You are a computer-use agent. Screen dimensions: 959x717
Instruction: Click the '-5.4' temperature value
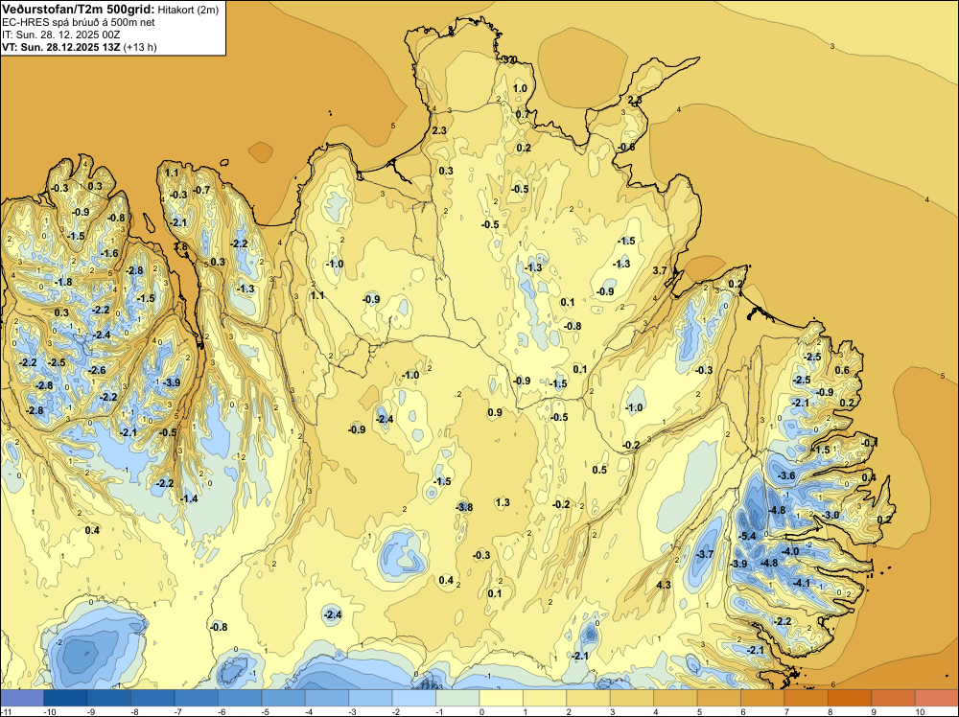click(x=747, y=536)
